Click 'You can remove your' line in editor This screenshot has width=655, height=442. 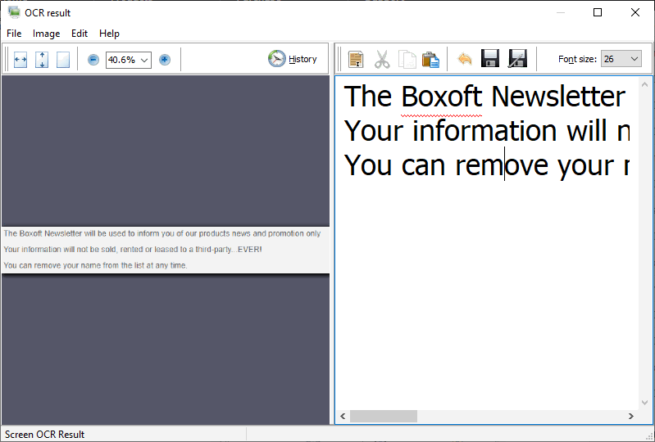[487, 165]
